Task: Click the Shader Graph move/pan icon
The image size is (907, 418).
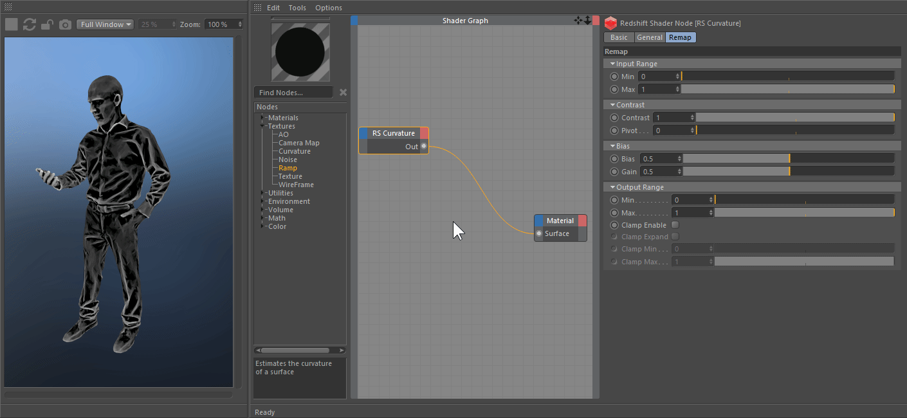Action: [578, 21]
